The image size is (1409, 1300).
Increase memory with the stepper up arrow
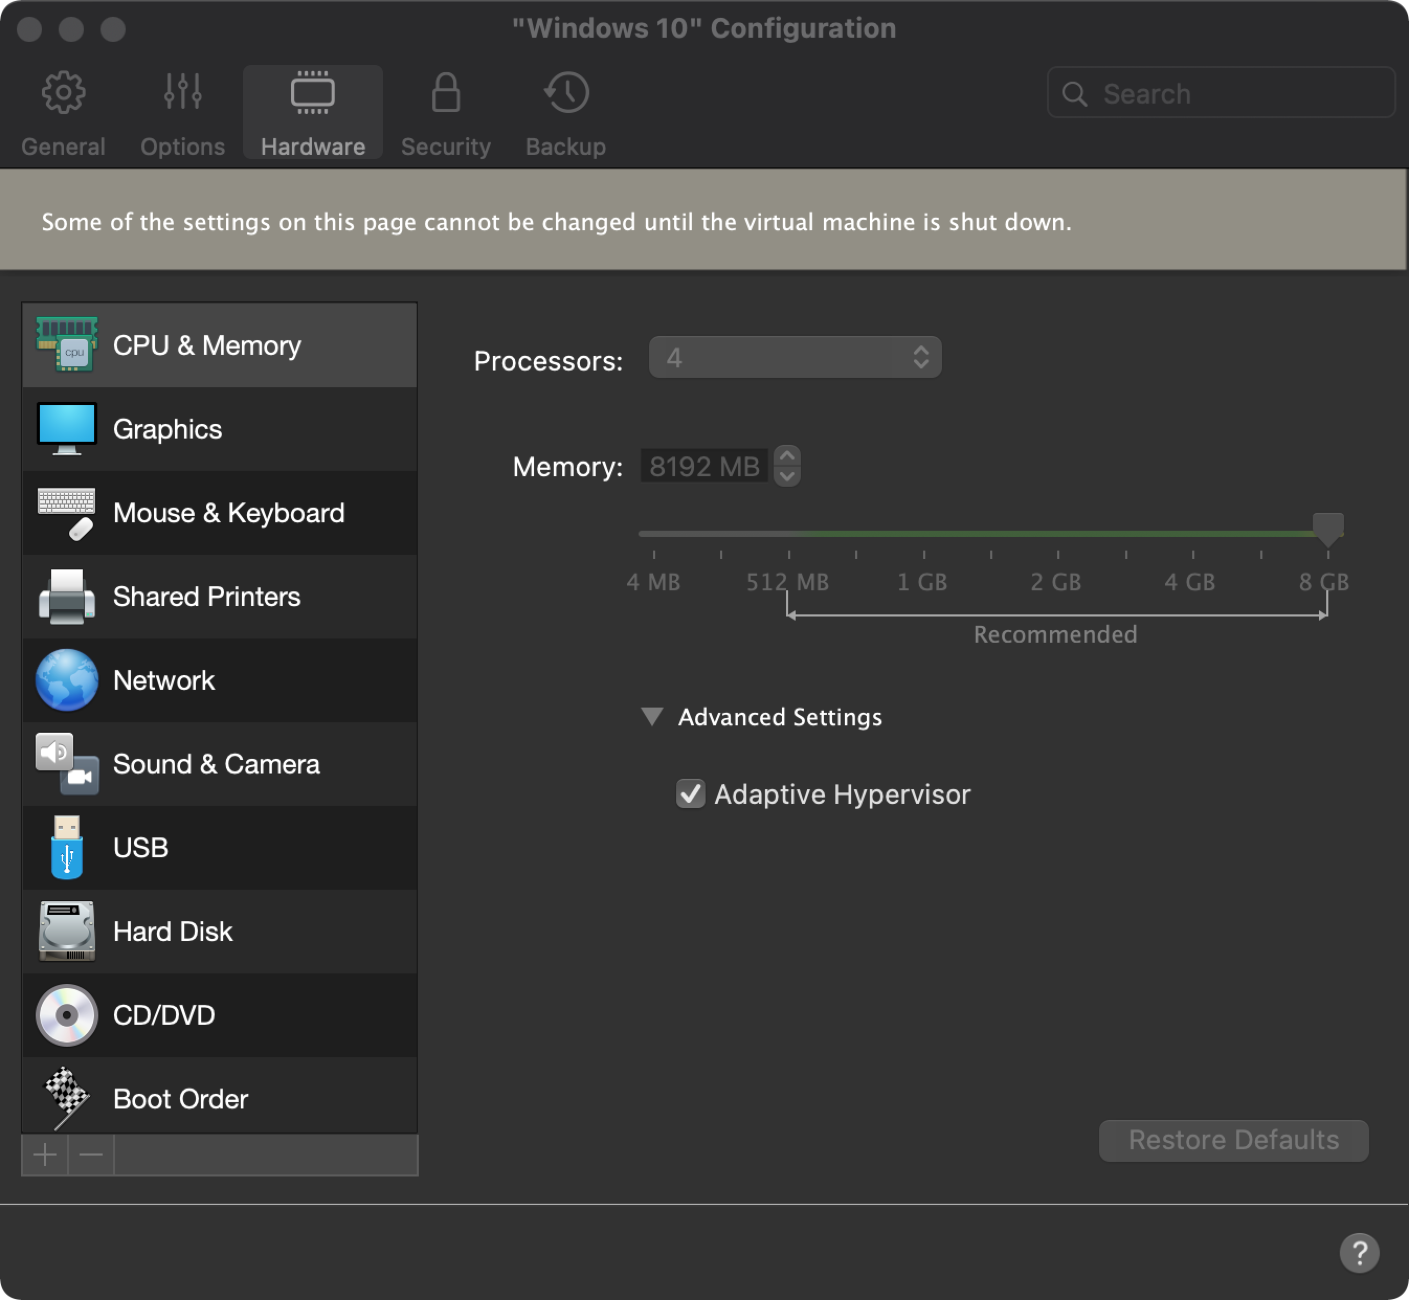tap(787, 455)
